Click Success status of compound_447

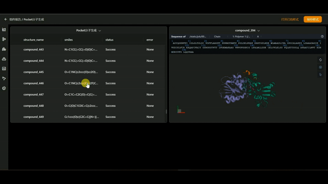[110, 95]
